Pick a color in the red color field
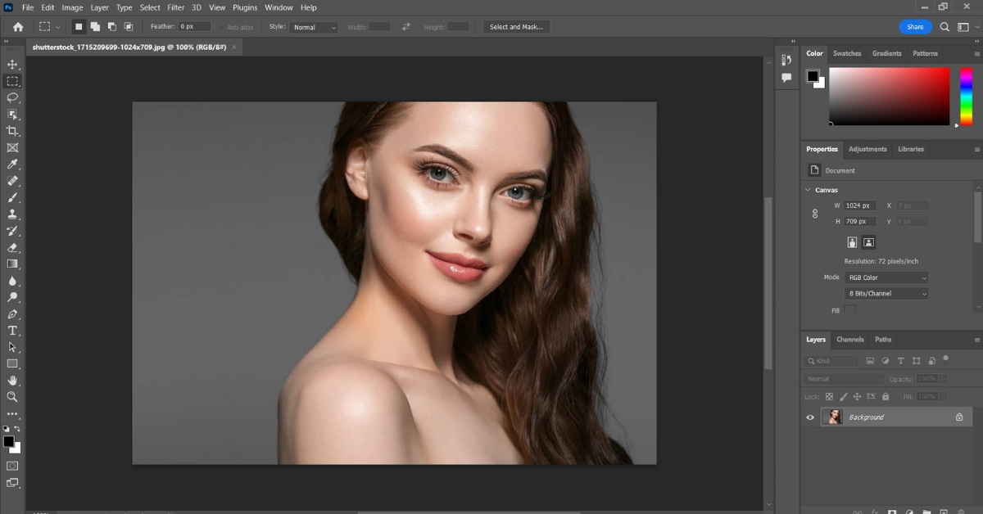This screenshot has height=514, width=983. (890, 96)
